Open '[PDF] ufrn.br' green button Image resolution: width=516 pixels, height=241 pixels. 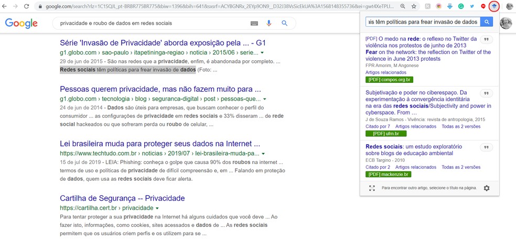coord(386,134)
